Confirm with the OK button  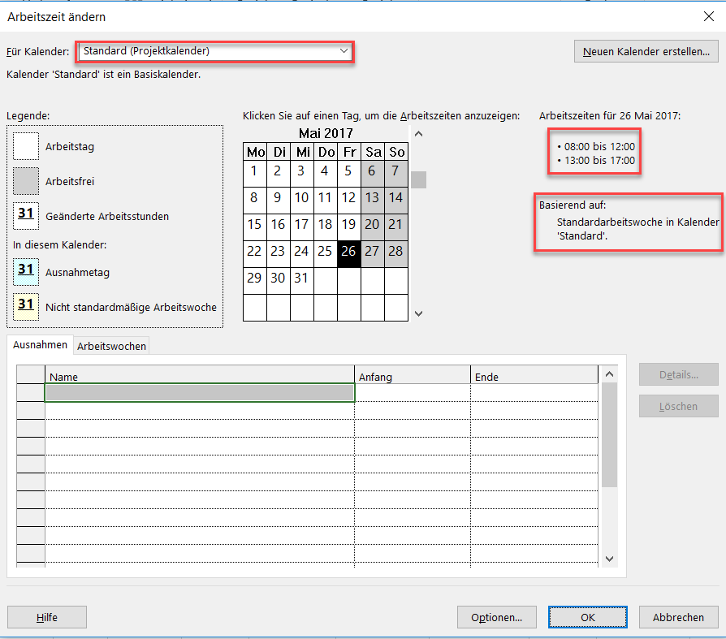(x=587, y=617)
